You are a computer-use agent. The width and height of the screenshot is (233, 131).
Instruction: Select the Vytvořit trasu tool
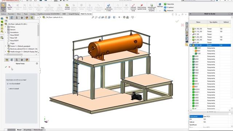click(x=9, y=7)
